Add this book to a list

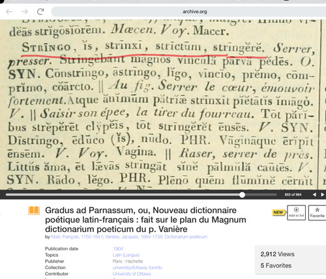[296, 213]
